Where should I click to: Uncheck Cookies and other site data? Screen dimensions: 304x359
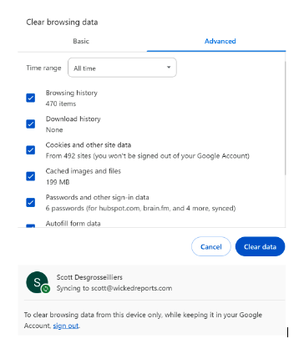click(x=31, y=150)
